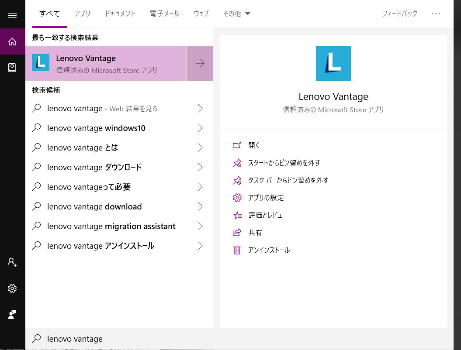Select Lenovo Vantage best match result
The width and height of the screenshot is (461, 350).
[106, 63]
